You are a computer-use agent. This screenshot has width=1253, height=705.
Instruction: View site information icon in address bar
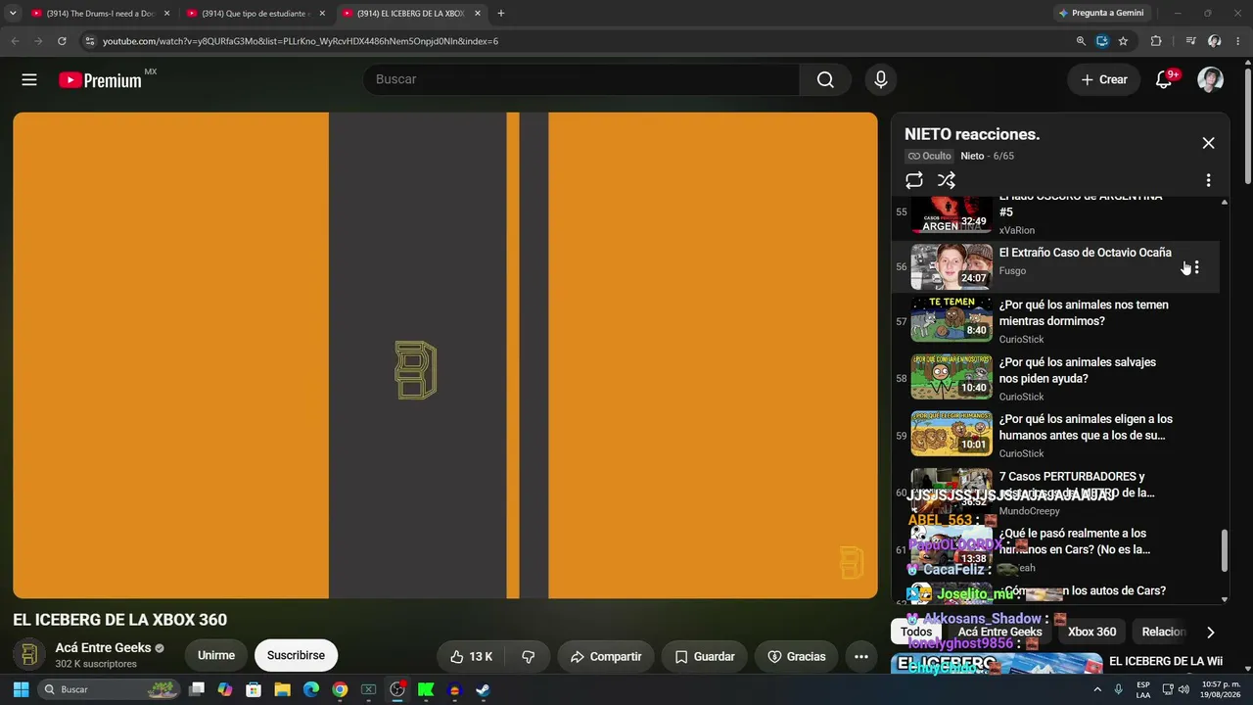pos(90,41)
